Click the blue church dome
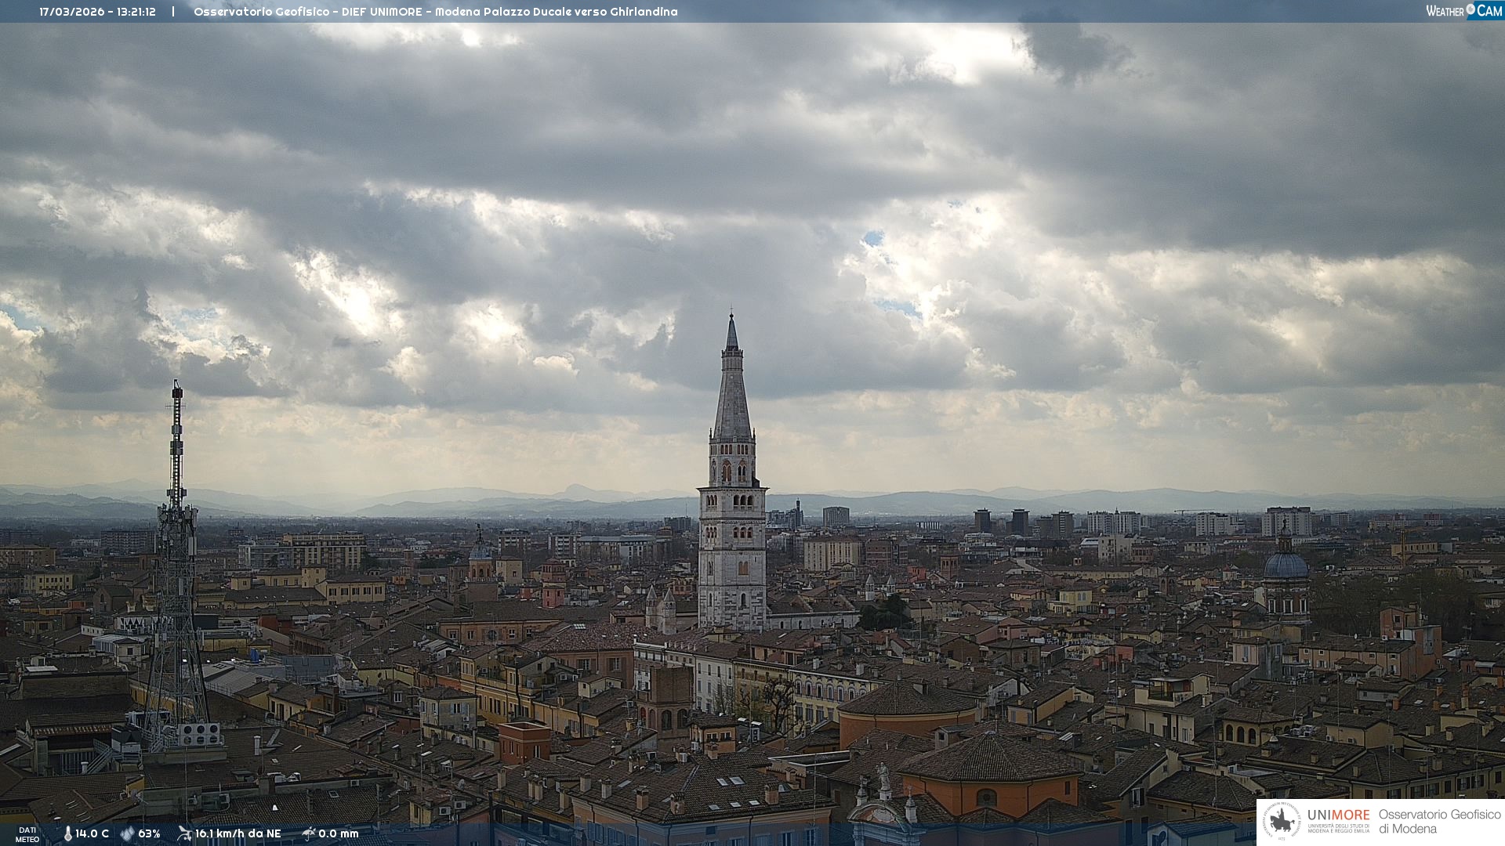Screen dimensions: 1505x846 [x=1286, y=564]
